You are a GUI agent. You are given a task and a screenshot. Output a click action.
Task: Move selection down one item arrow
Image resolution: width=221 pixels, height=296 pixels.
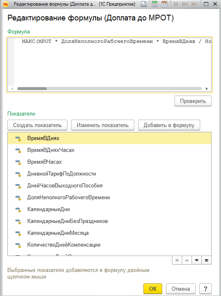tap(196, 260)
